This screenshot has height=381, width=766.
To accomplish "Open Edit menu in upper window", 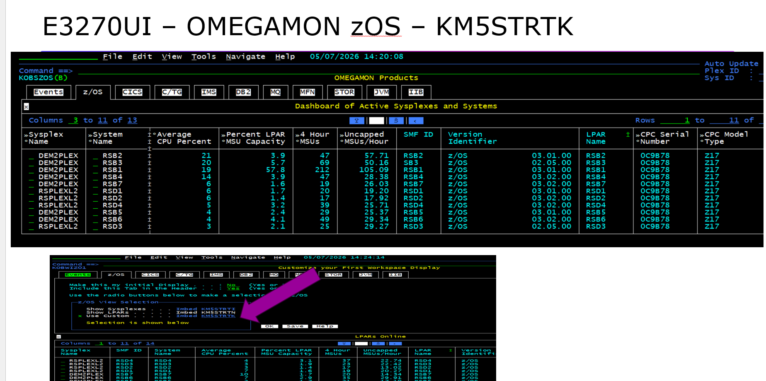I will click(x=142, y=56).
